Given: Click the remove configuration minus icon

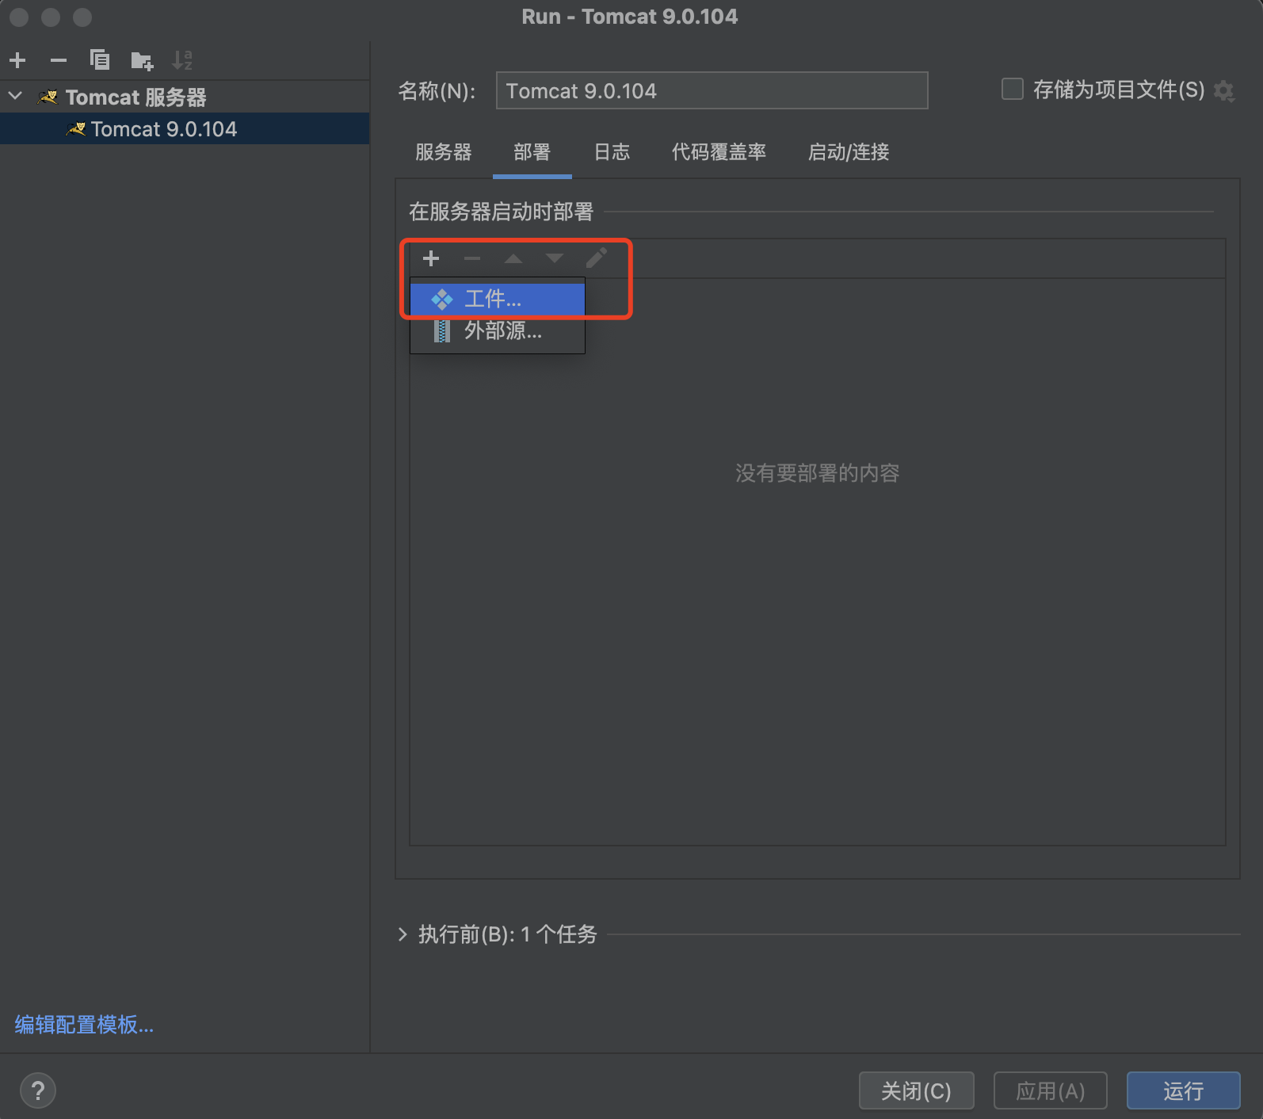Looking at the screenshot, I should [59, 60].
